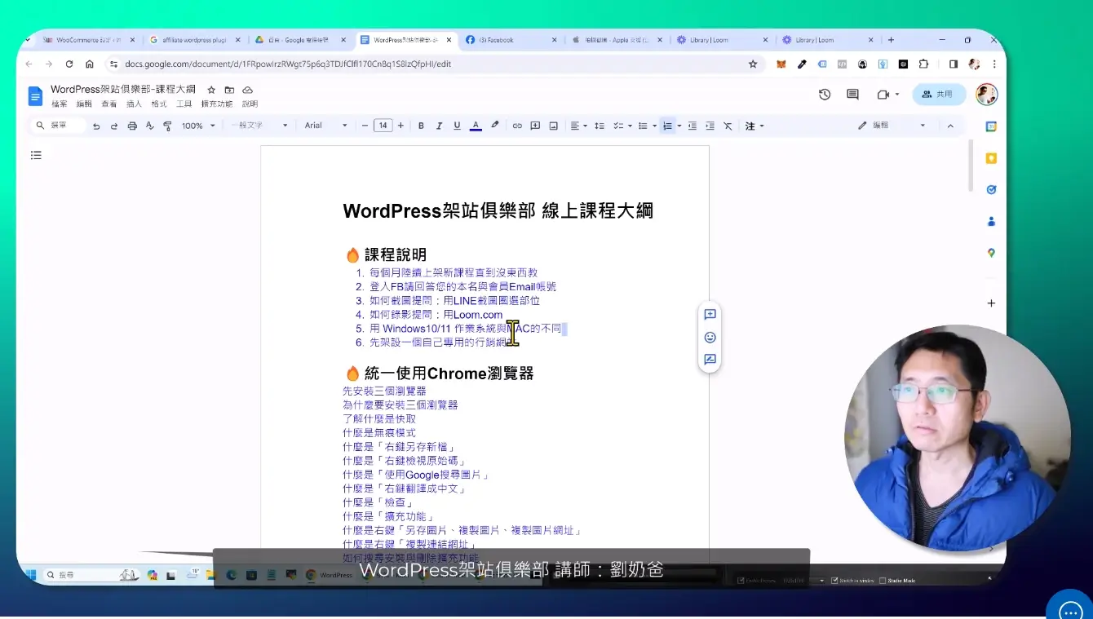Increase font size plus button
This screenshot has width=1093, height=619.
(x=400, y=126)
